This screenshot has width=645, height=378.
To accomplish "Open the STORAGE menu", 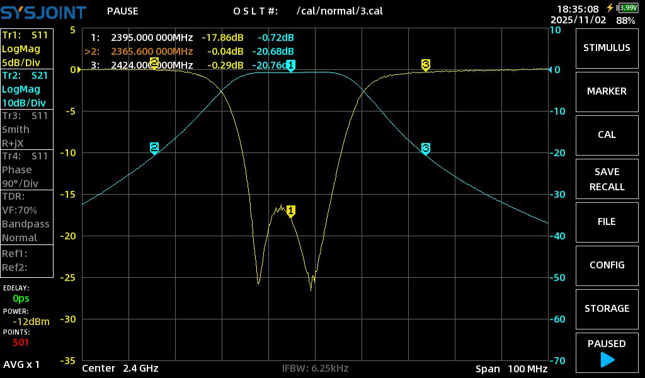I will 606,309.
